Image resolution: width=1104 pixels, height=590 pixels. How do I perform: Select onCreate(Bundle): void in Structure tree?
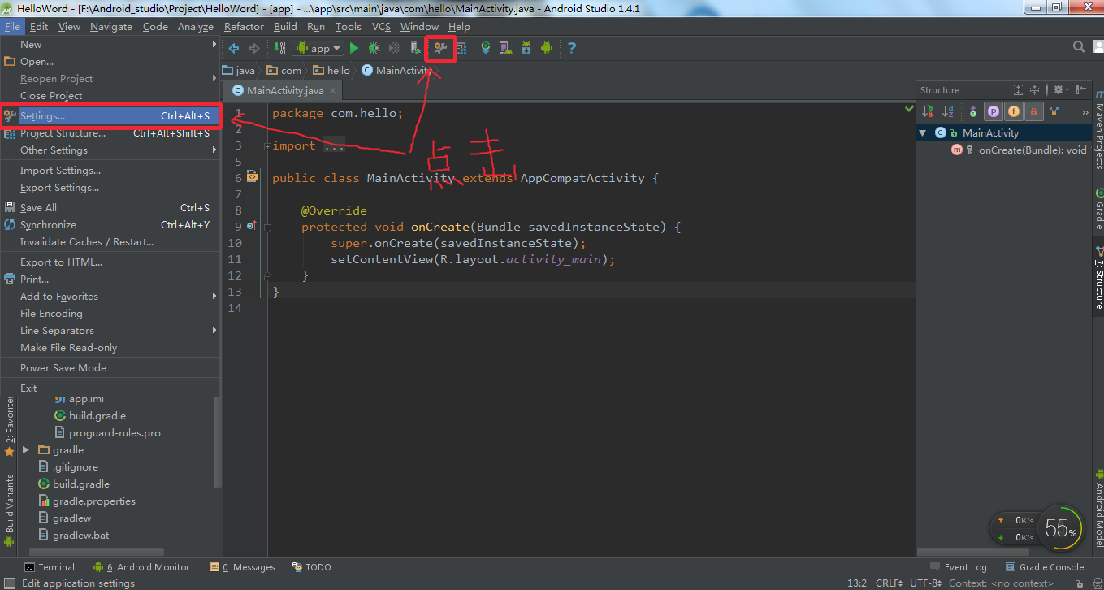coord(1019,150)
